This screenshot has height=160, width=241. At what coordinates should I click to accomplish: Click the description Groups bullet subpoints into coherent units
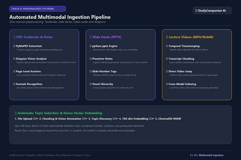coord(113,88)
